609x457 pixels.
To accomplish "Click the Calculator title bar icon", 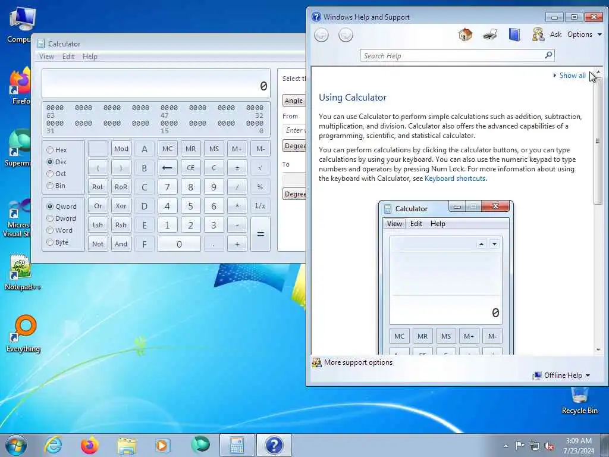I will (x=41, y=43).
